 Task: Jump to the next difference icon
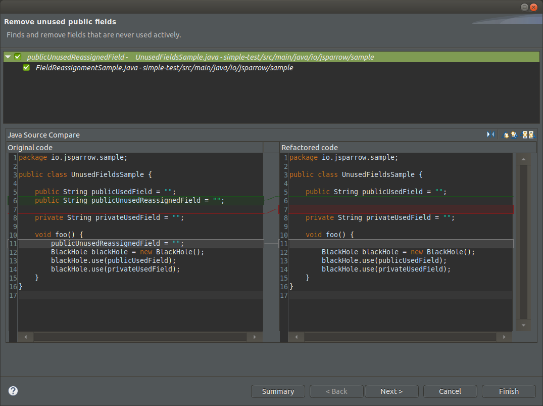[506, 134]
